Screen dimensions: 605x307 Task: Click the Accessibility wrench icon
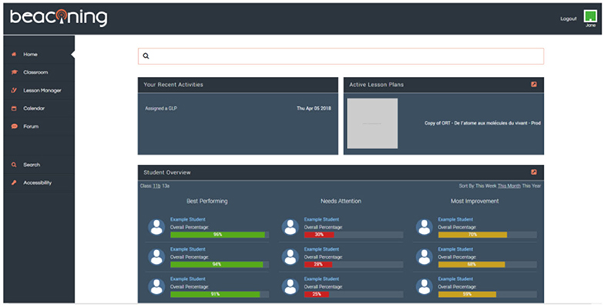(x=14, y=182)
